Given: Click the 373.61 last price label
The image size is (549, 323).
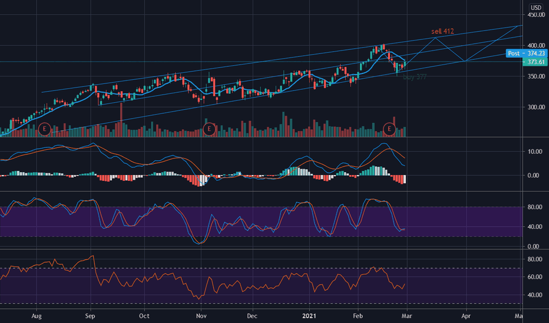Looking at the screenshot, I should (535, 62).
